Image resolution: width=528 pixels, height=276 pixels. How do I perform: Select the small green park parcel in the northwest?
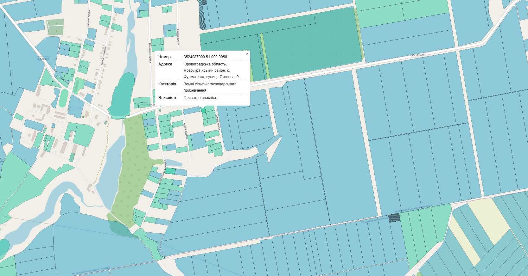(x=55, y=27)
